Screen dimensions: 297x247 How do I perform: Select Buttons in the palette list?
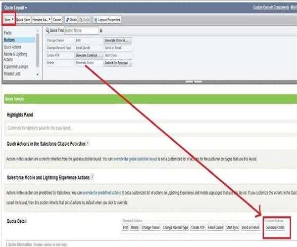(x=19, y=40)
